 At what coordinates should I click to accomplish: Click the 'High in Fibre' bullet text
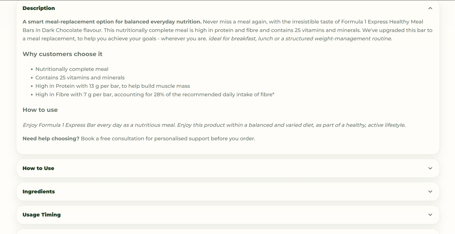coord(155,94)
